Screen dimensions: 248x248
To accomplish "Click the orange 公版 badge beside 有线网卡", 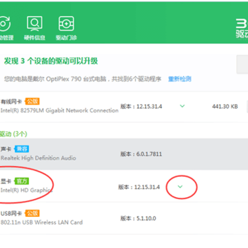I will tap(32, 101).
